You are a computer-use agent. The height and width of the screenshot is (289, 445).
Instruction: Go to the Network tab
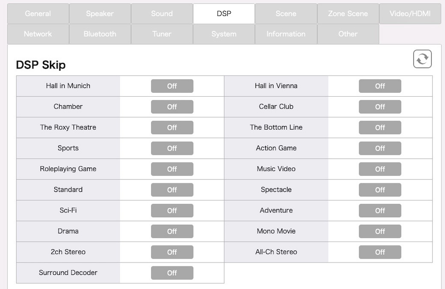(38, 34)
